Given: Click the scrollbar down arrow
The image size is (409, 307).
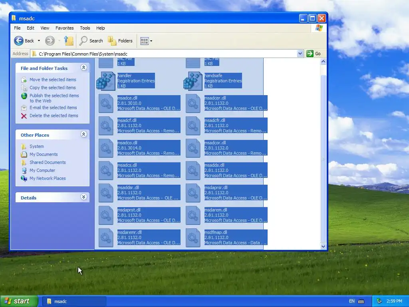Looking at the screenshot, I should click(323, 246).
